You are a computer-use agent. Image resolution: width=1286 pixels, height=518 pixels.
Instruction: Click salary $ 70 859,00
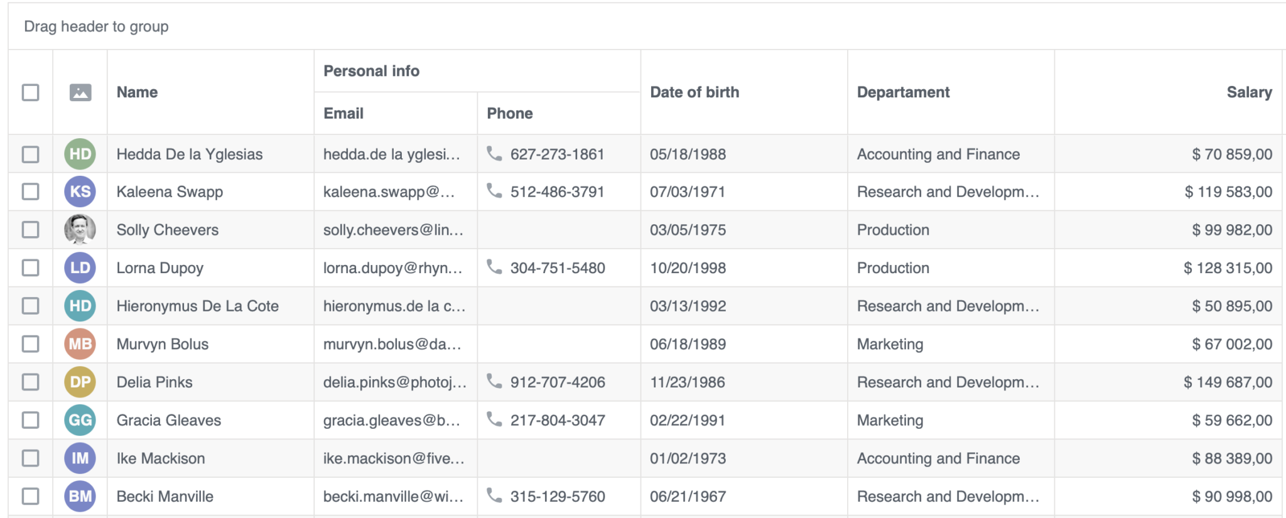(1232, 154)
